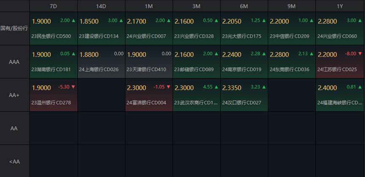Select the 1Y tenor column header
This screenshot has height=177, width=365.
(x=340, y=6)
